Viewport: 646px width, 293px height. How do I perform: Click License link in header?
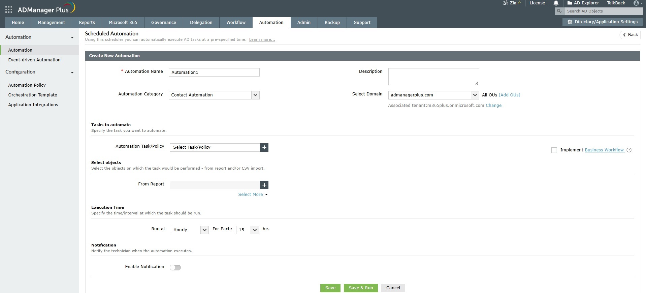(537, 3)
